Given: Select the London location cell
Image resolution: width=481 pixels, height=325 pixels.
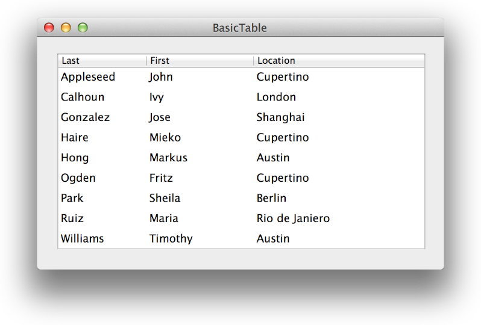Looking at the screenshot, I should point(276,97).
